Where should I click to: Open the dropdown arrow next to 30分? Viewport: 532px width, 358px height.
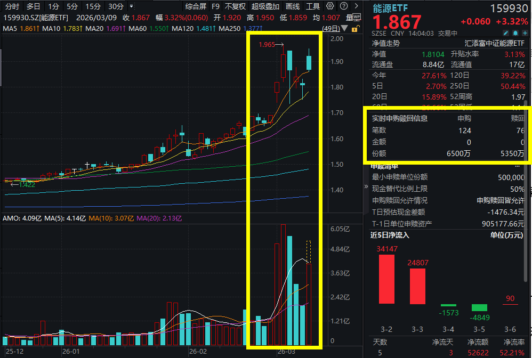[x=131, y=6]
